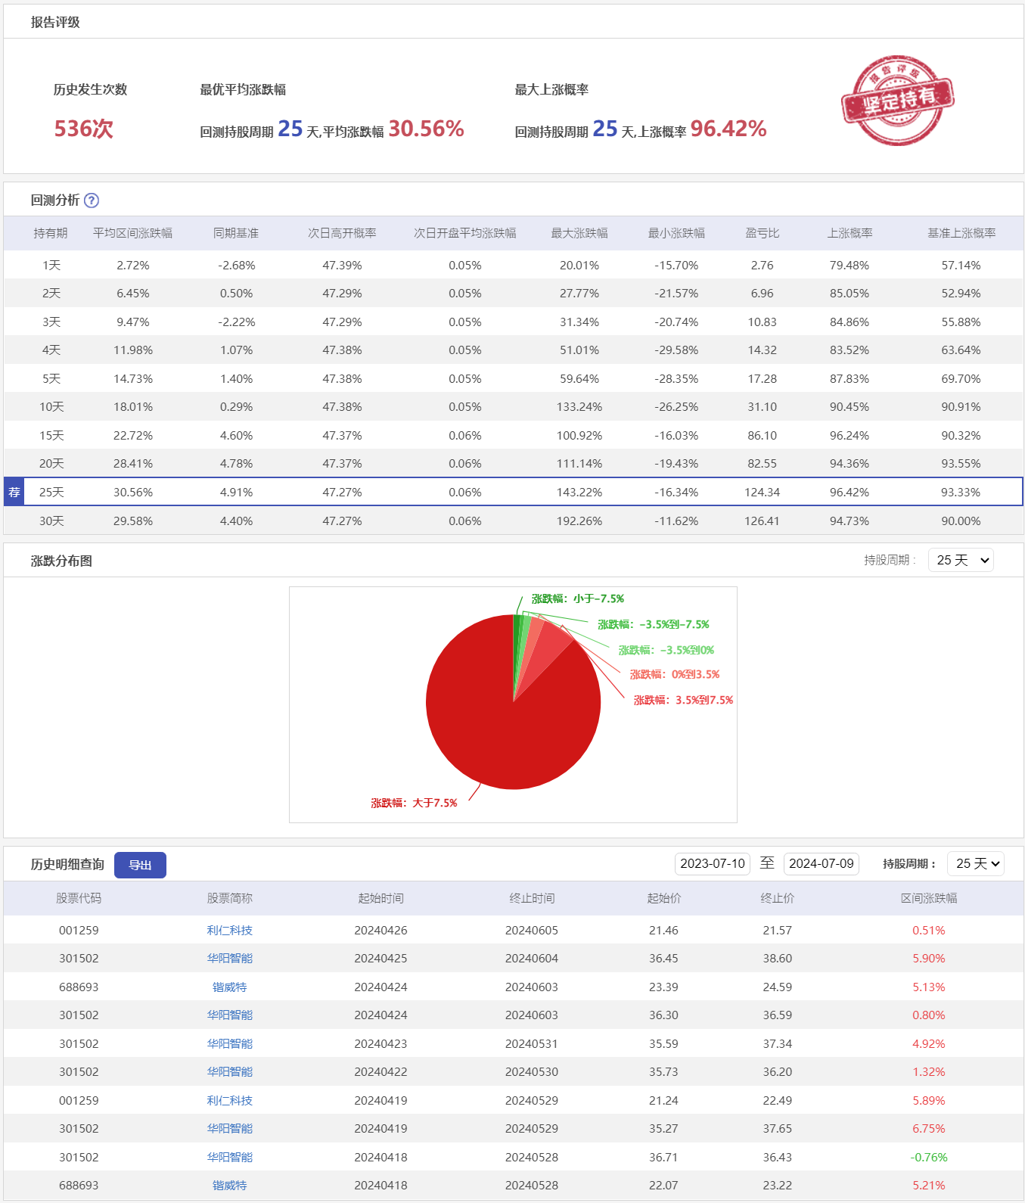1025x1203 pixels.
Task: Click the 124.34 profit-loss ratio cell
Action: tap(762, 492)
